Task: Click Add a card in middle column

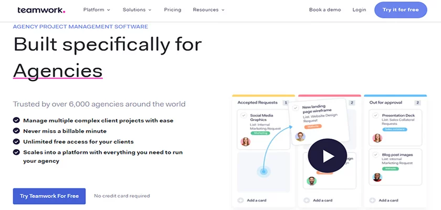Action: (322, 201)
